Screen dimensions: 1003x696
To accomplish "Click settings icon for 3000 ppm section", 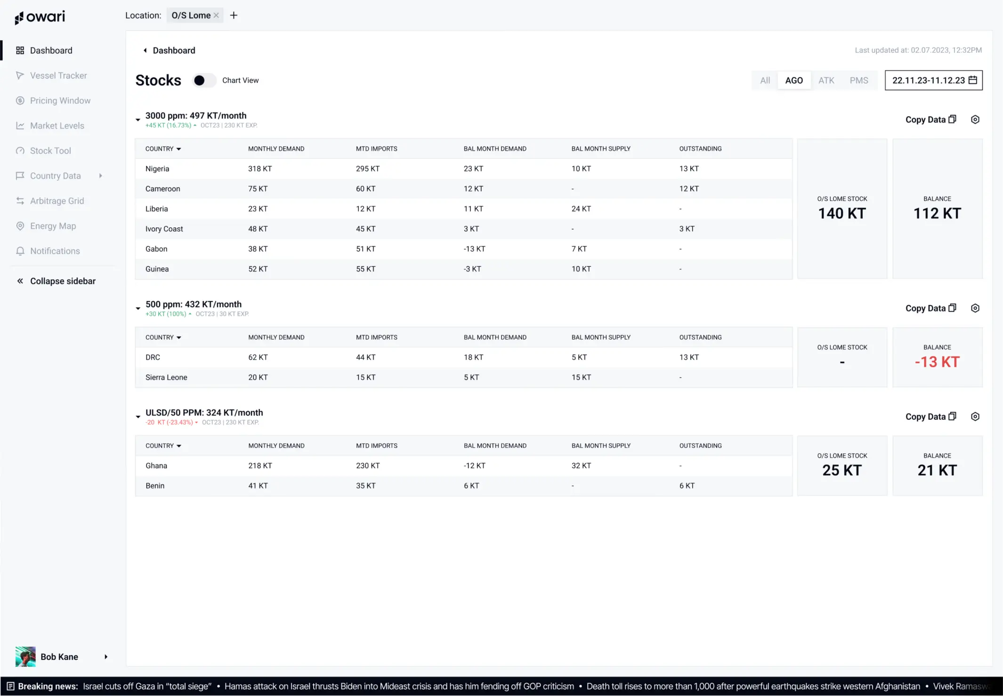I will tap(975, 120).
